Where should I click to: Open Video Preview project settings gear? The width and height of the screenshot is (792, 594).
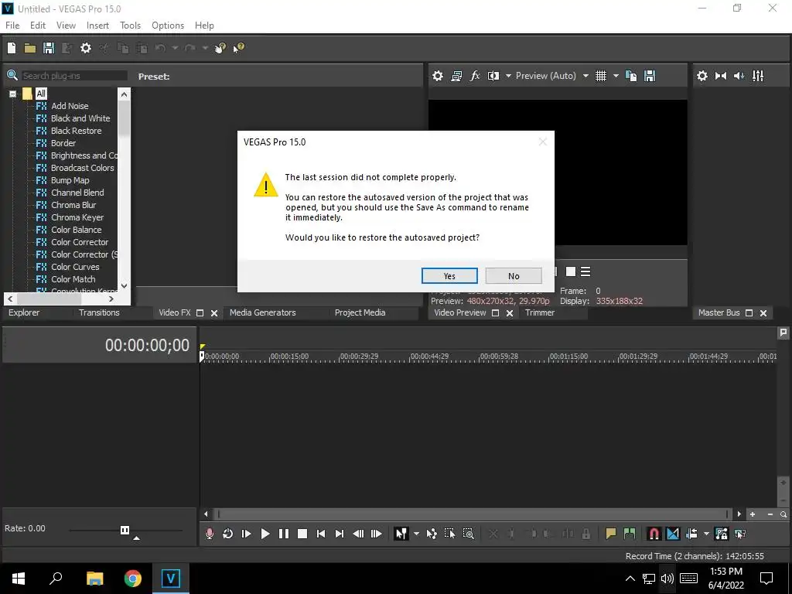pos(438,76)
